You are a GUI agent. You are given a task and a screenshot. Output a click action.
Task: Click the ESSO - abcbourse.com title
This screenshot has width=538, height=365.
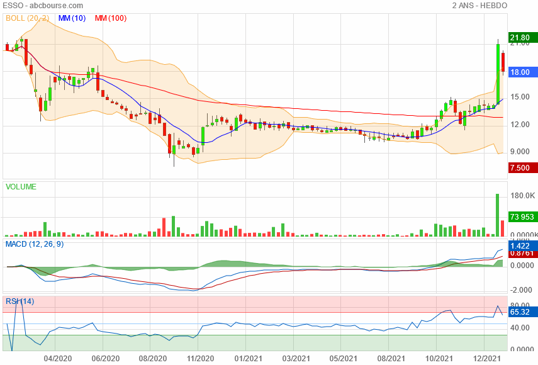click(43, 6)
